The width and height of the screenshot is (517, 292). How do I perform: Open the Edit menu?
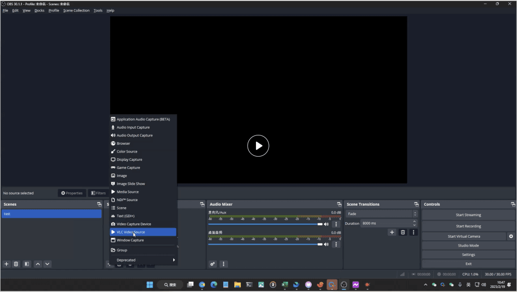pos(15,10)
